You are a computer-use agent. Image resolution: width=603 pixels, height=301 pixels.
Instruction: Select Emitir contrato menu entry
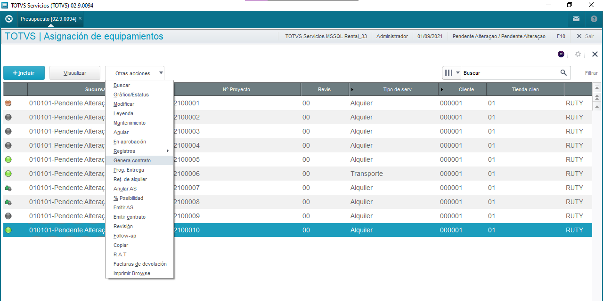139,217
